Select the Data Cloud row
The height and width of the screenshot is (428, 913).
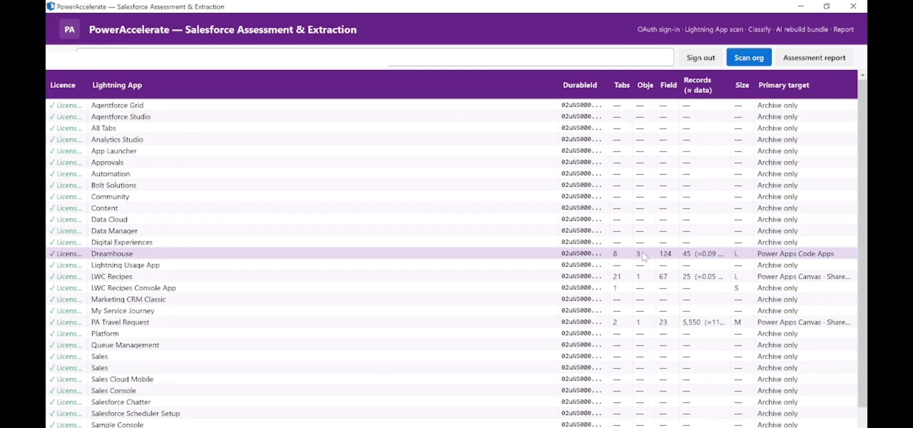(452, 219)
